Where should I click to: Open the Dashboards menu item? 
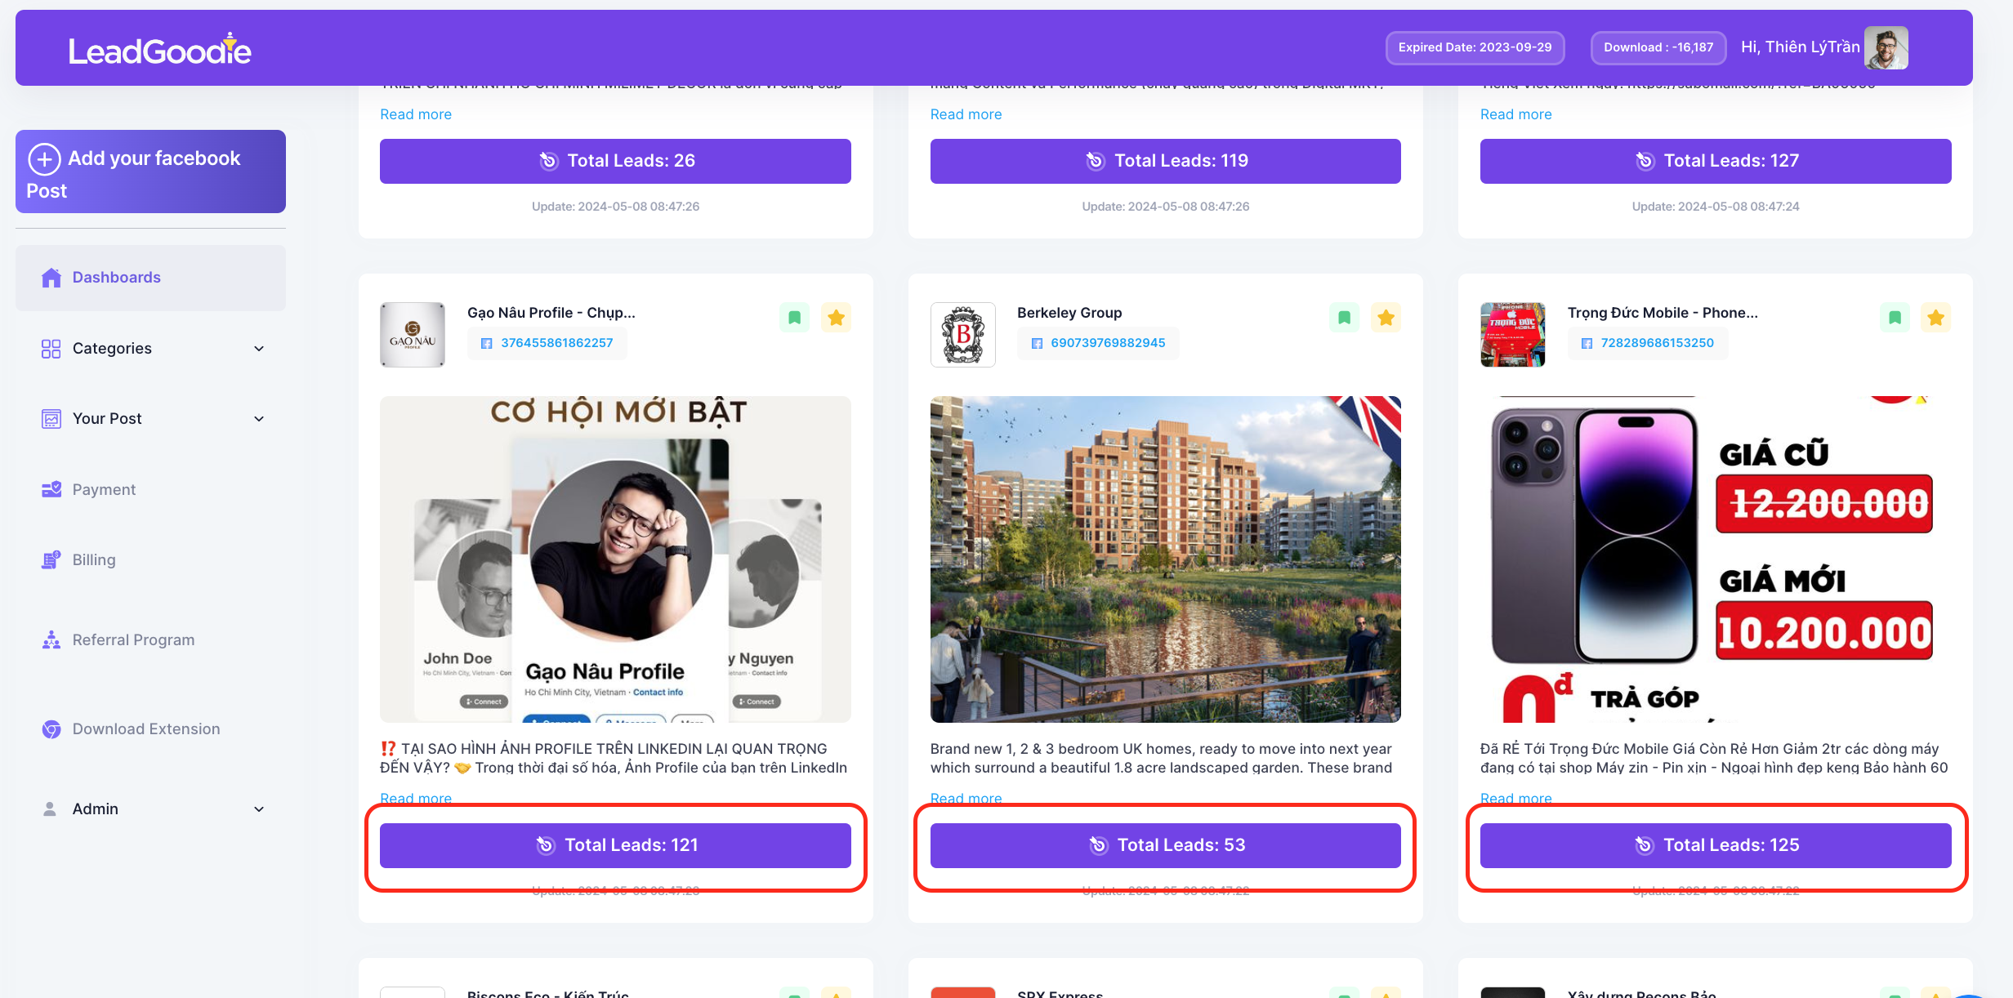point(117,278)
